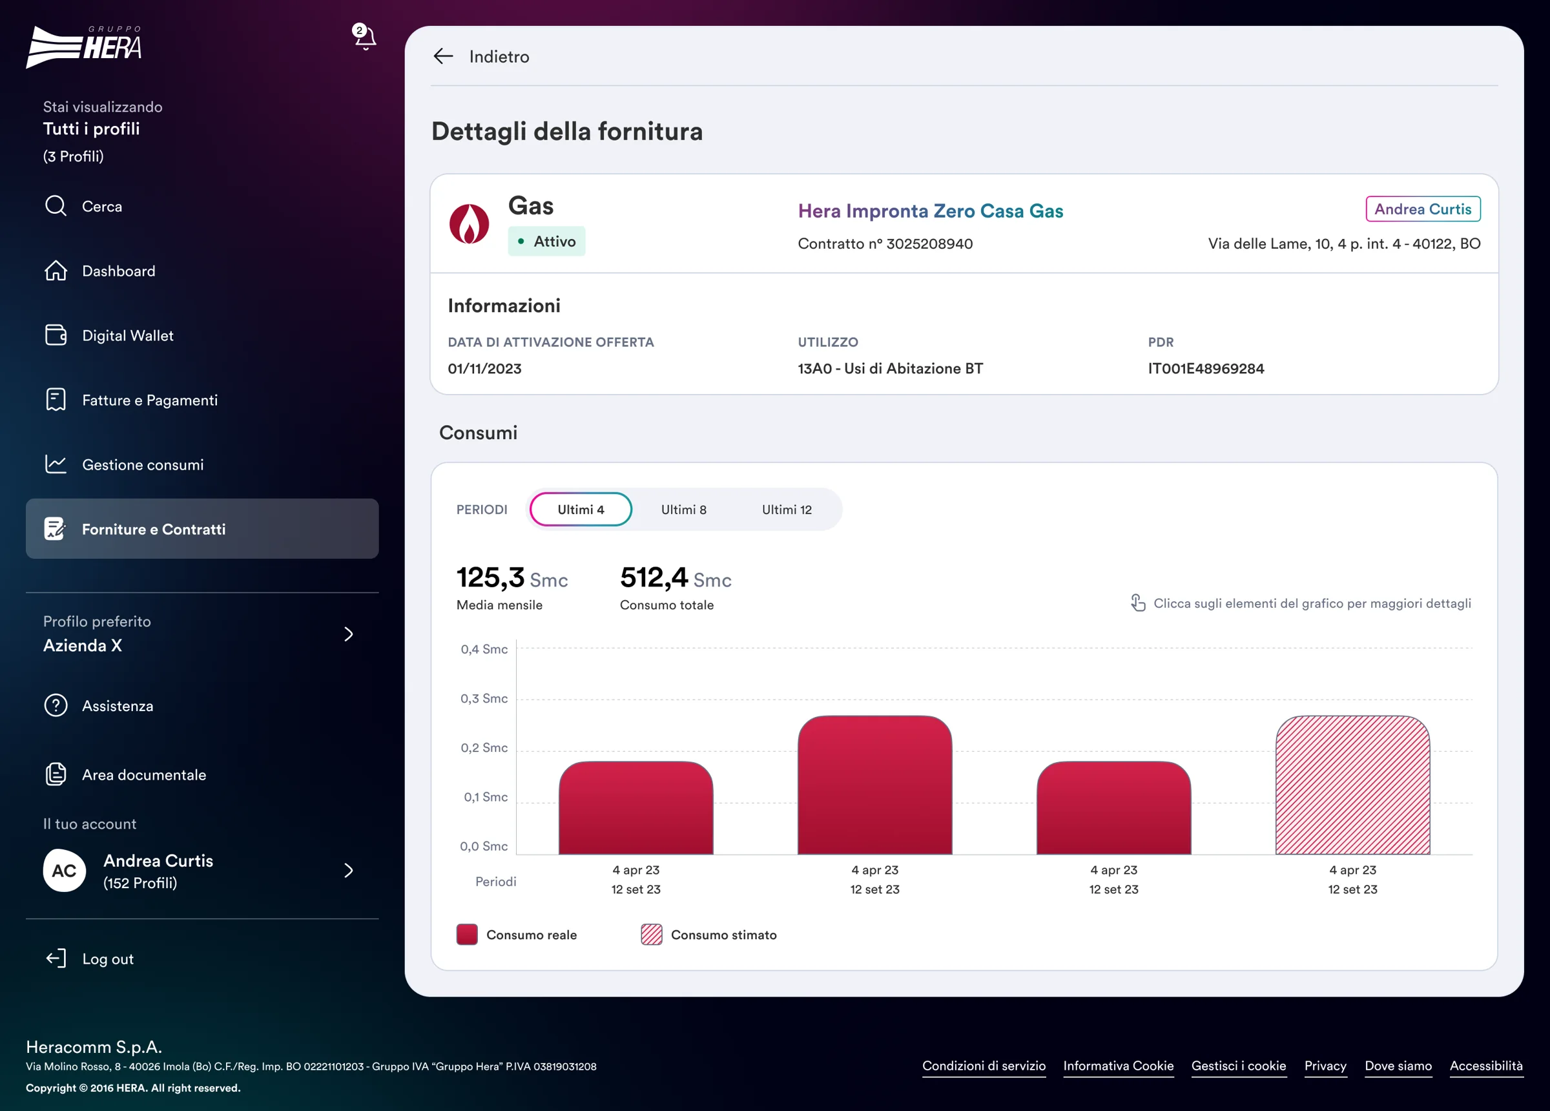
Task: Select the Ultimi 4 period option
Action: [x=580, y=510]
